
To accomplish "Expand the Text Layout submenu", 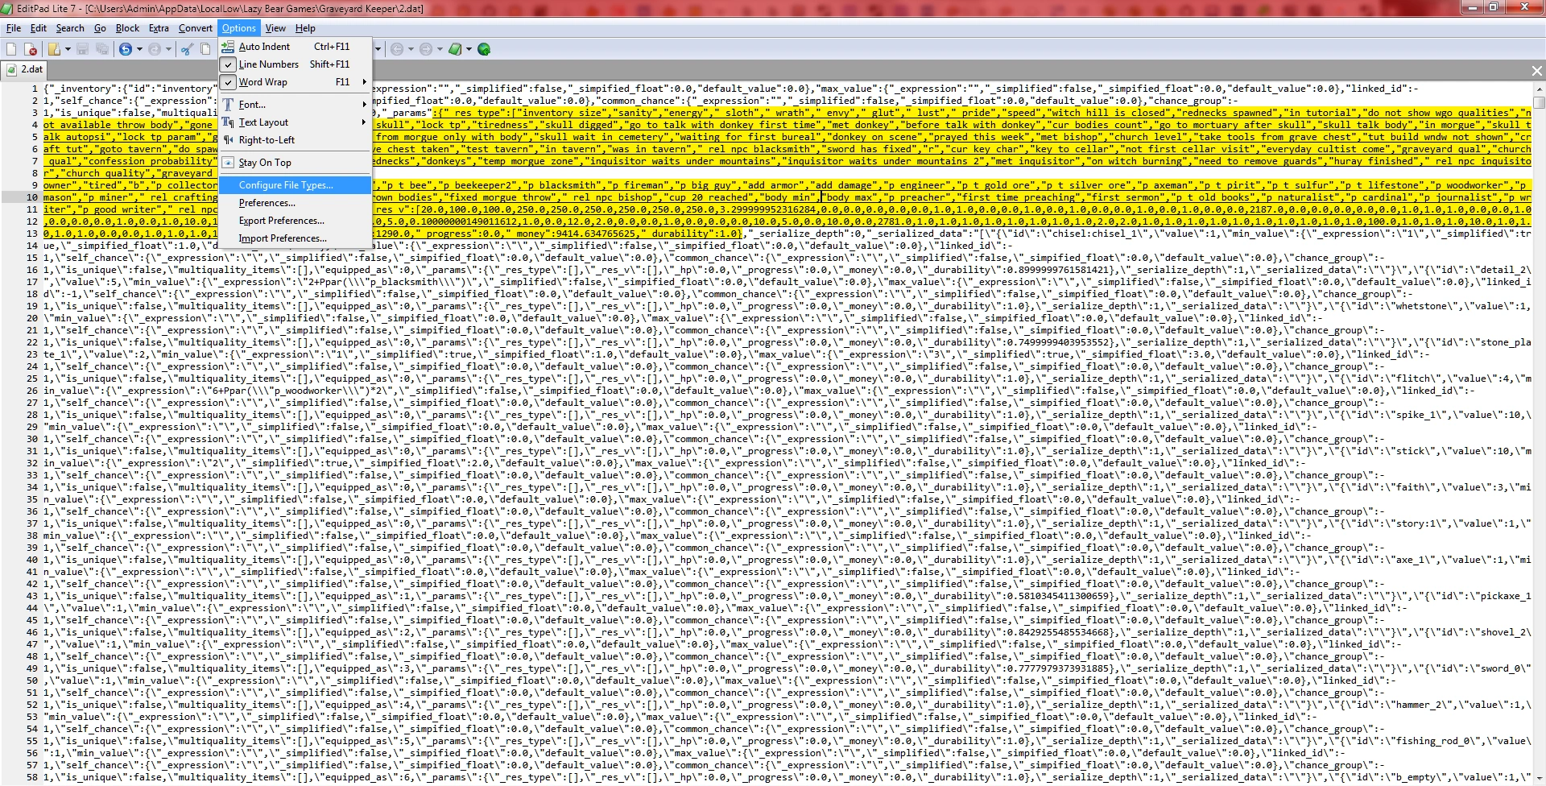I will (295, 122).
